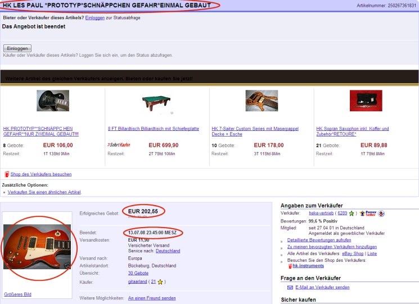
Task: Click the Das Angebot ist beendet text
Action: (34, 26)
